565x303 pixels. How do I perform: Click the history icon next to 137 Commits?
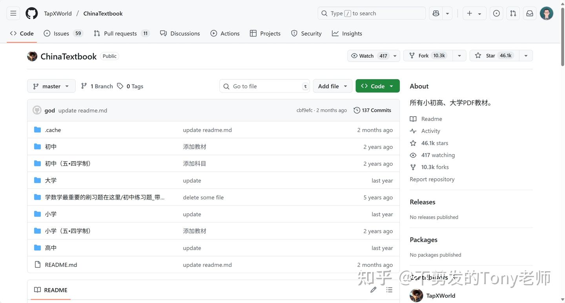[x=356, y=110]
